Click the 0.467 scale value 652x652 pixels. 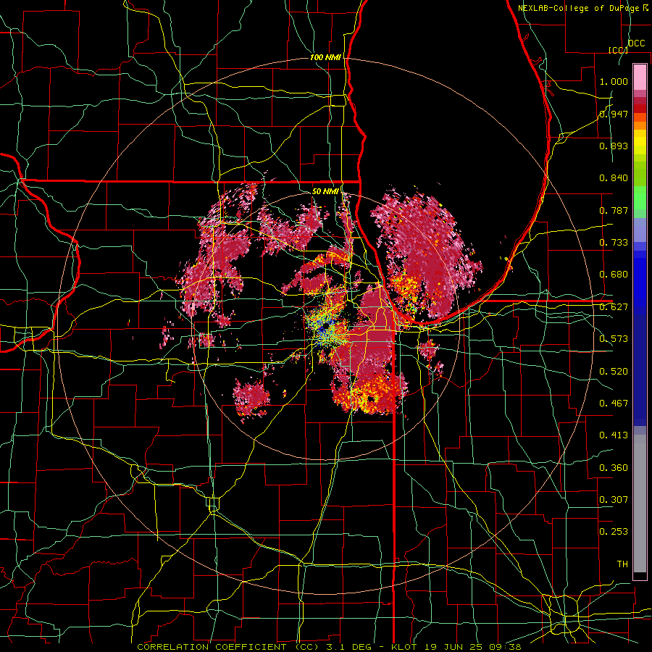pyautogui.click(x=614, y=404)
